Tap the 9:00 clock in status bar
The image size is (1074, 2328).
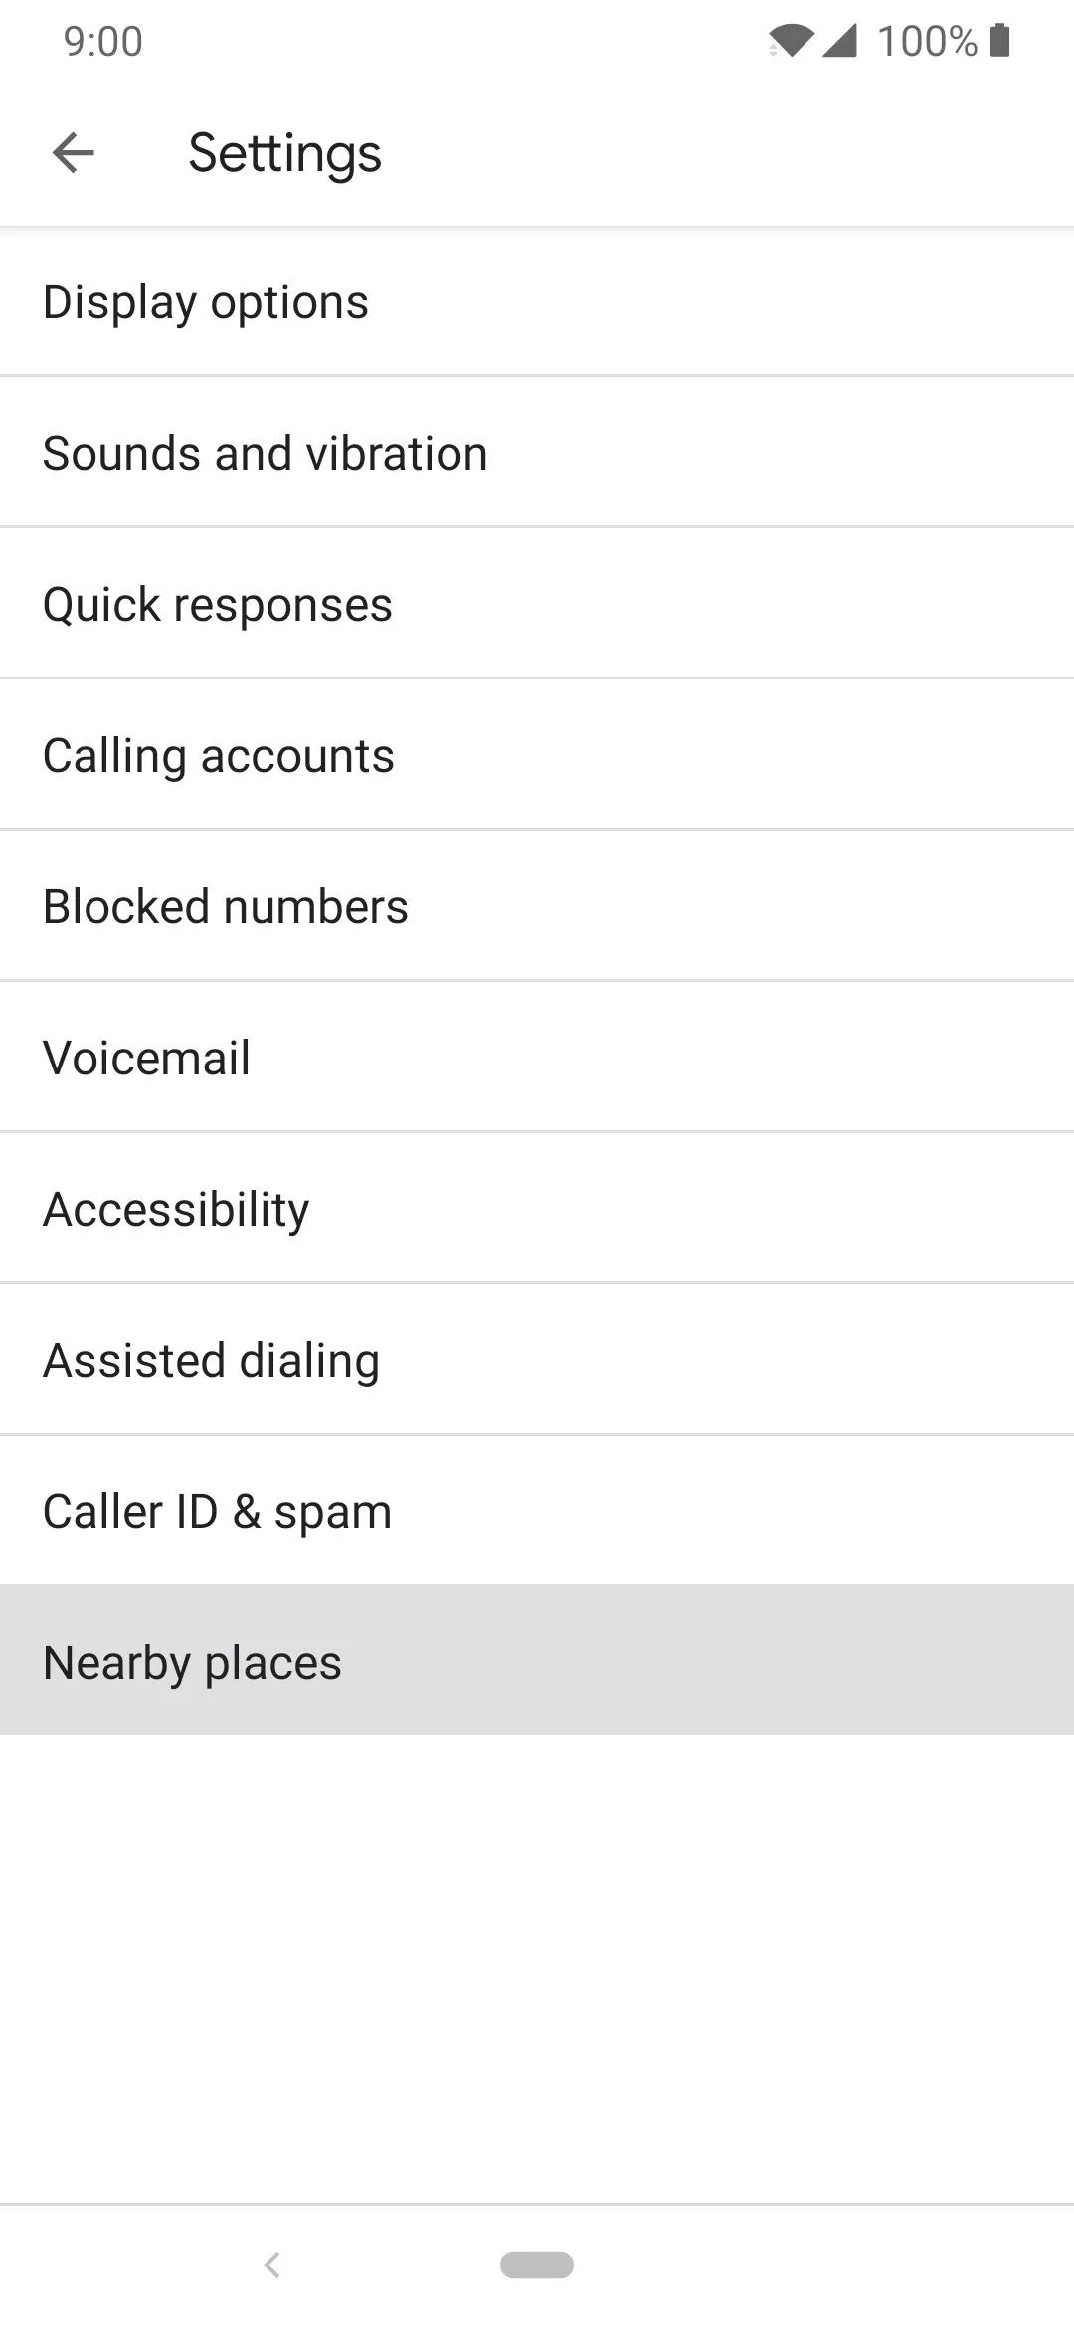point(103,42)
